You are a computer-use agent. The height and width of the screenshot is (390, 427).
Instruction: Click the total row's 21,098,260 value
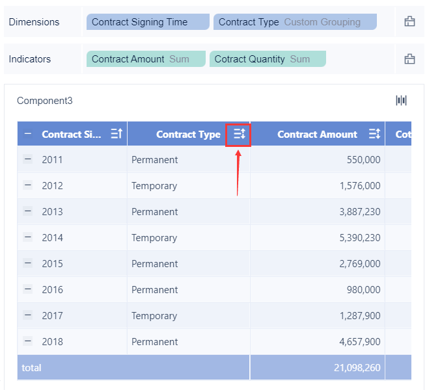point(356,368)
